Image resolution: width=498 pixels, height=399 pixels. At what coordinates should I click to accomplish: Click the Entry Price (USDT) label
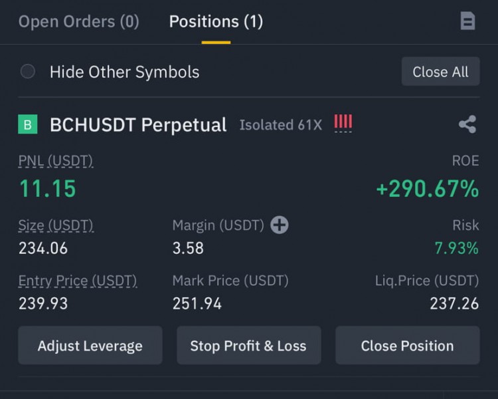tap(77, 281)
